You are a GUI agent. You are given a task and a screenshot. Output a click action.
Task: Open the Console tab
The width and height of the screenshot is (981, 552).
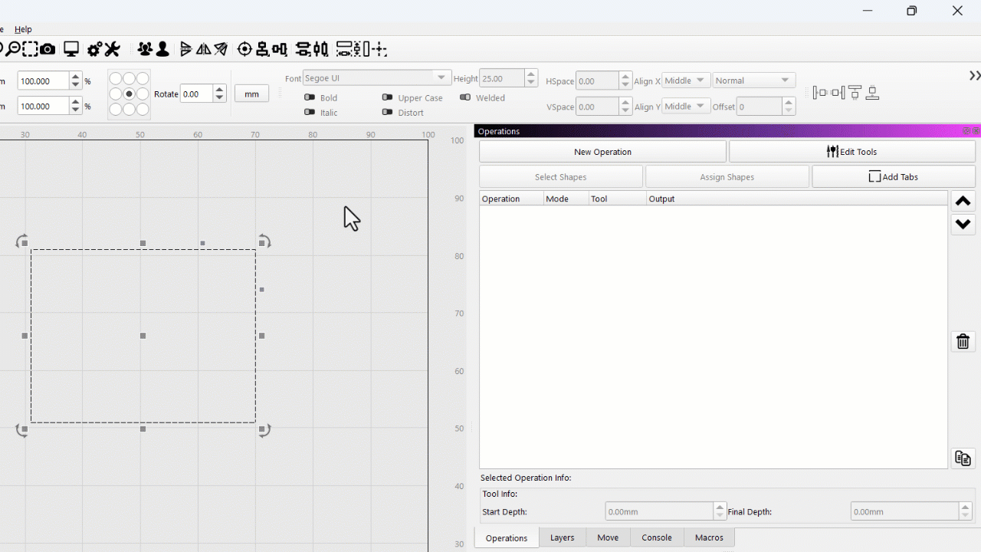tap(656, 537)
